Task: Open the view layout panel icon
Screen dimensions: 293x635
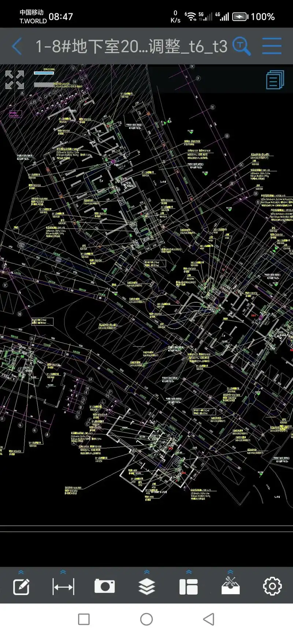Action: click(189, 587)
